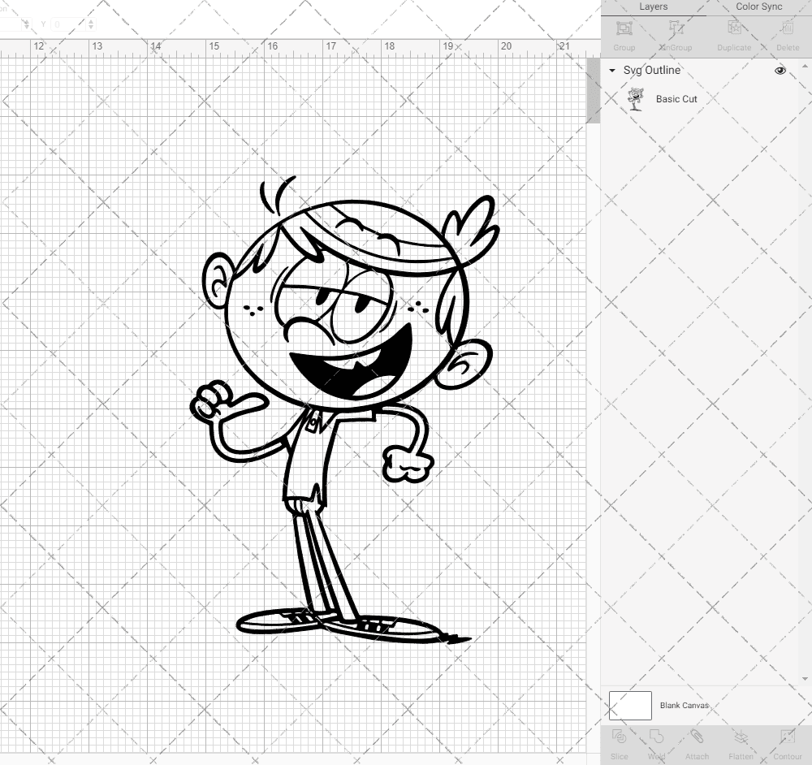Switch to the Color Sync tab
The height and width of the screenshot is (765, 812).
pyautogui.click(x=758, y=6)
